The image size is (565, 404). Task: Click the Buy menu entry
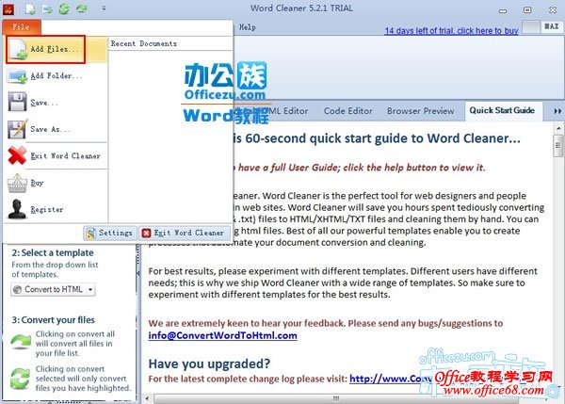pos(56,183)
